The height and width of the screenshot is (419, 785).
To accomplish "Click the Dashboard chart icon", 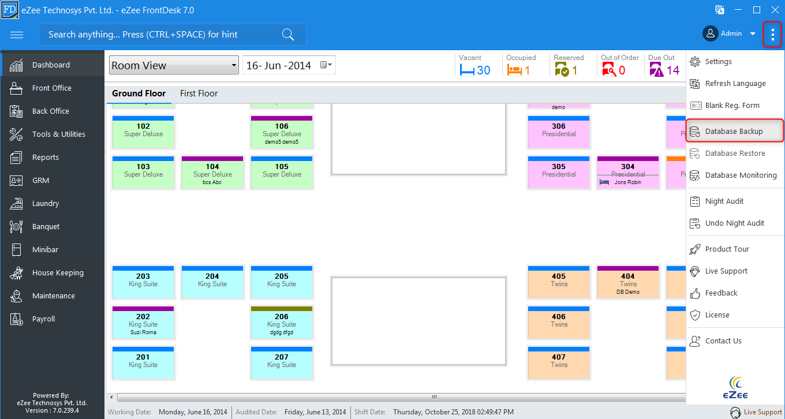I will click(16, 65).
